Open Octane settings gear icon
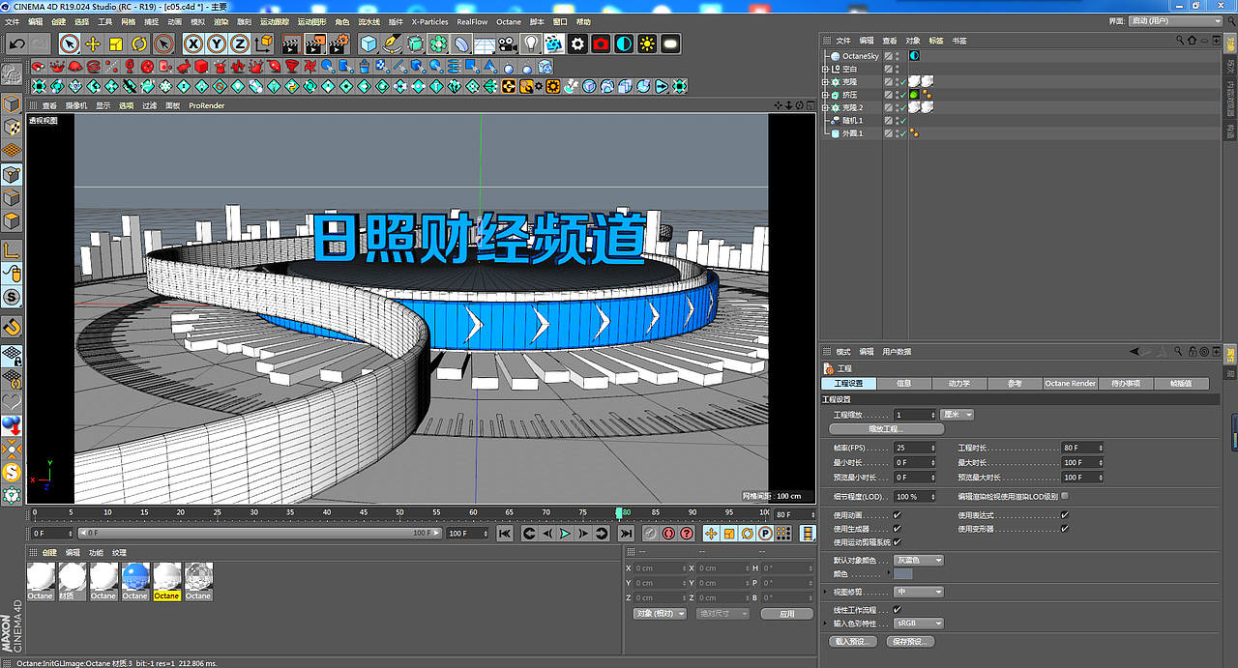The height and width of the screenshot is (668, 1238). click(577, 44)
